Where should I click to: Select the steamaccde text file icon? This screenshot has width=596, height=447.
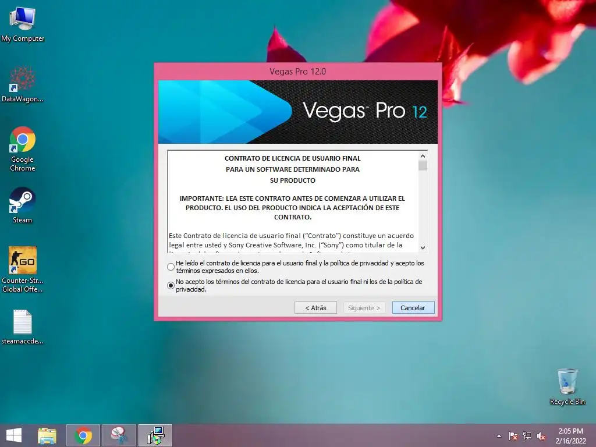[23, 327]
